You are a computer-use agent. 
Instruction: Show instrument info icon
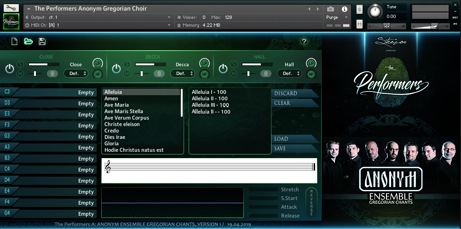tap(345, 9)
